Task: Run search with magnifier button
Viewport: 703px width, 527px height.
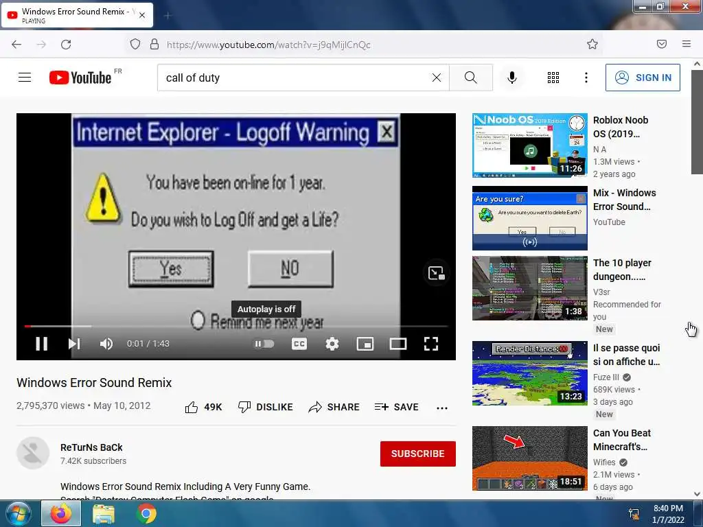Action: coord(471,78)
